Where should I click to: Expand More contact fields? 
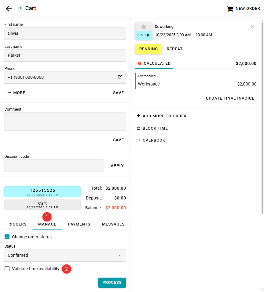click(x=16, y=93)
